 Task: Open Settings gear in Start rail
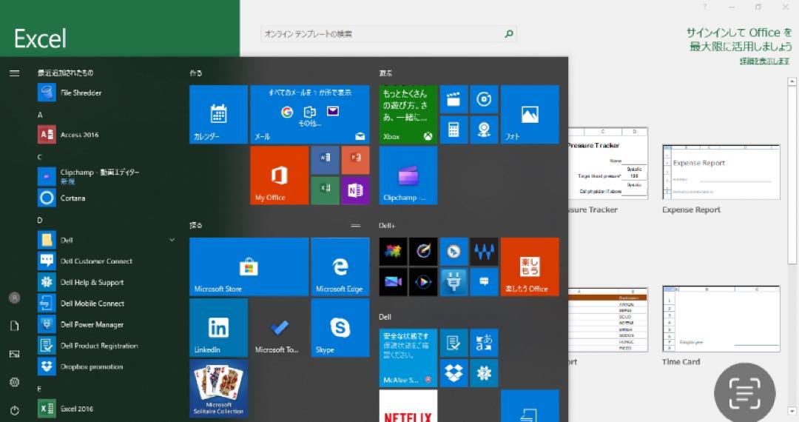(14, 382)
